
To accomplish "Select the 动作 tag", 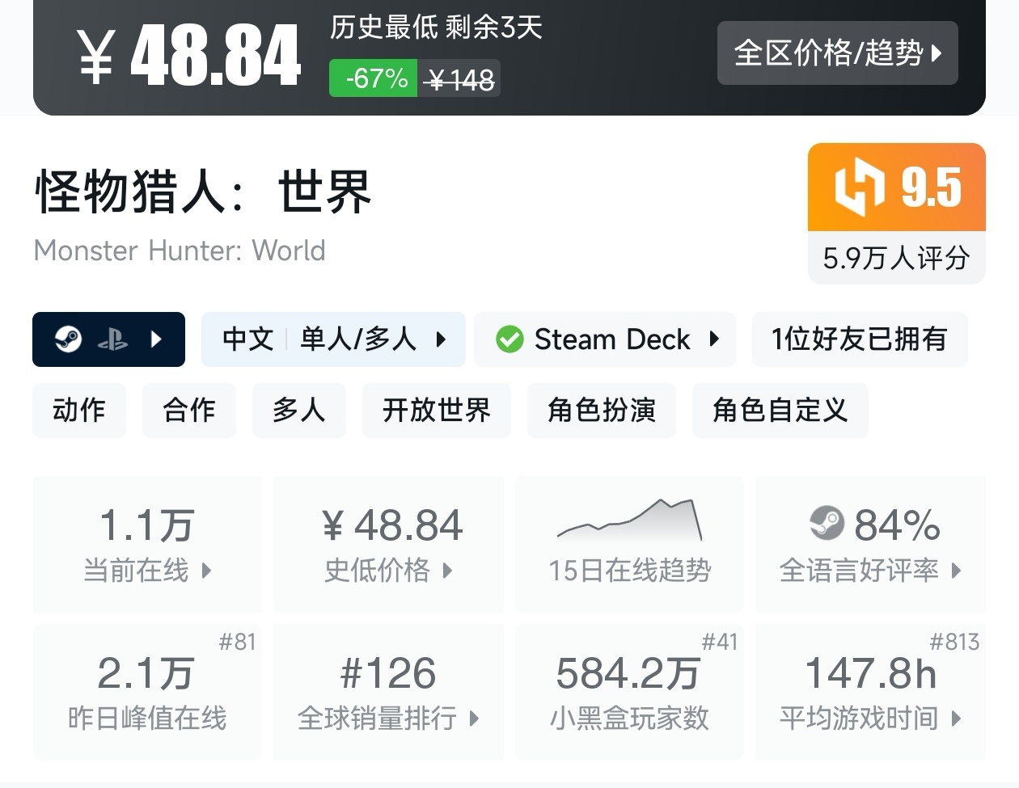I will 79,411.
